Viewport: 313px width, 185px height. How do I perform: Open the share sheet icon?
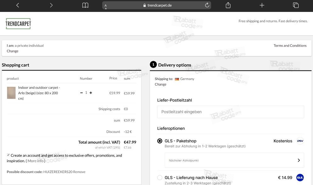pos(228,5)
